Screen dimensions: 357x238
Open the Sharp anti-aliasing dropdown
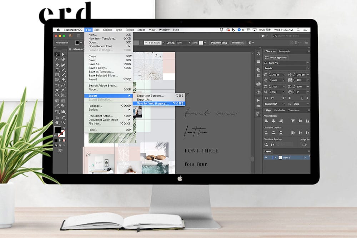click(x=308, y=104)
